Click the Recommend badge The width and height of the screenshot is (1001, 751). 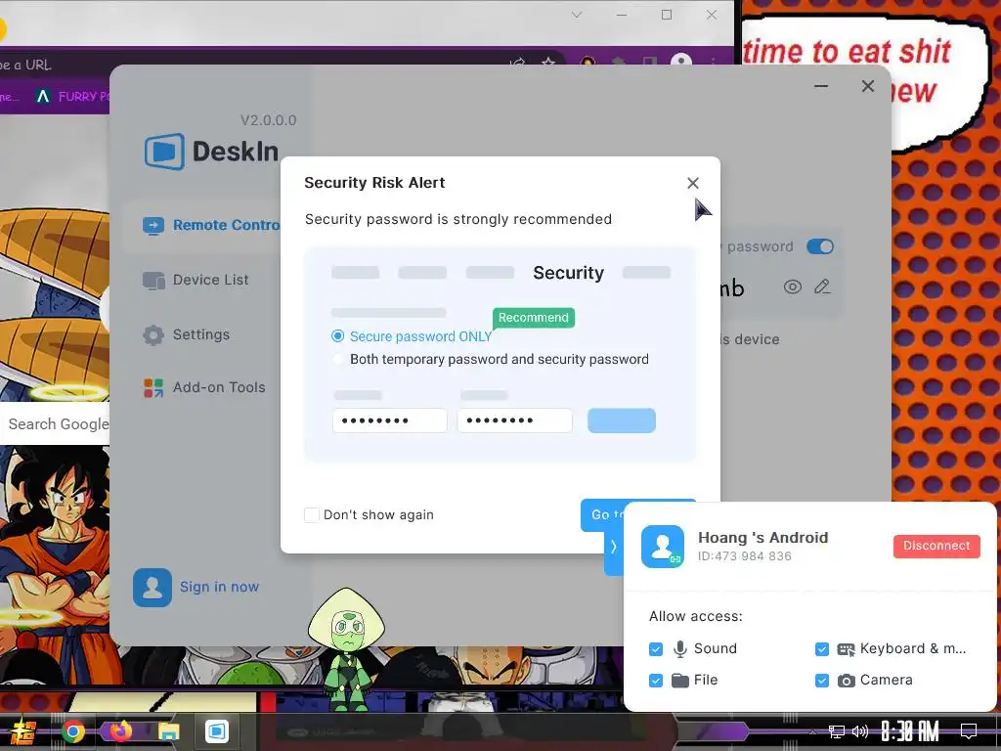pyautogui.click(x=533, y=318)
